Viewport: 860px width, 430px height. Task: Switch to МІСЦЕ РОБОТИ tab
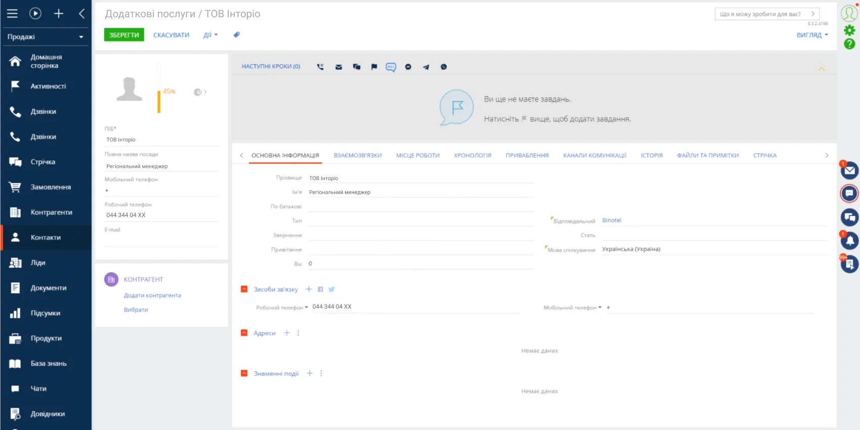coord(418,155)
